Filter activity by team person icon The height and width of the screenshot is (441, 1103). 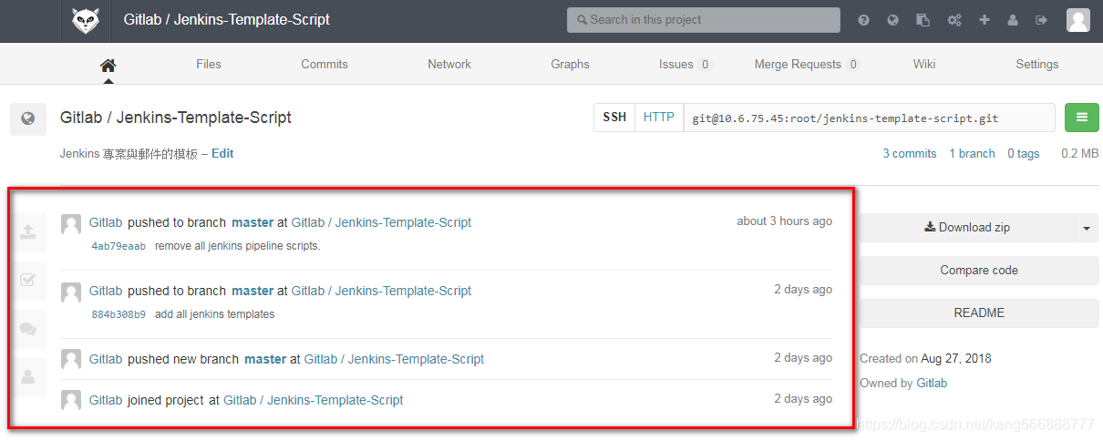[x=28, y=375]
